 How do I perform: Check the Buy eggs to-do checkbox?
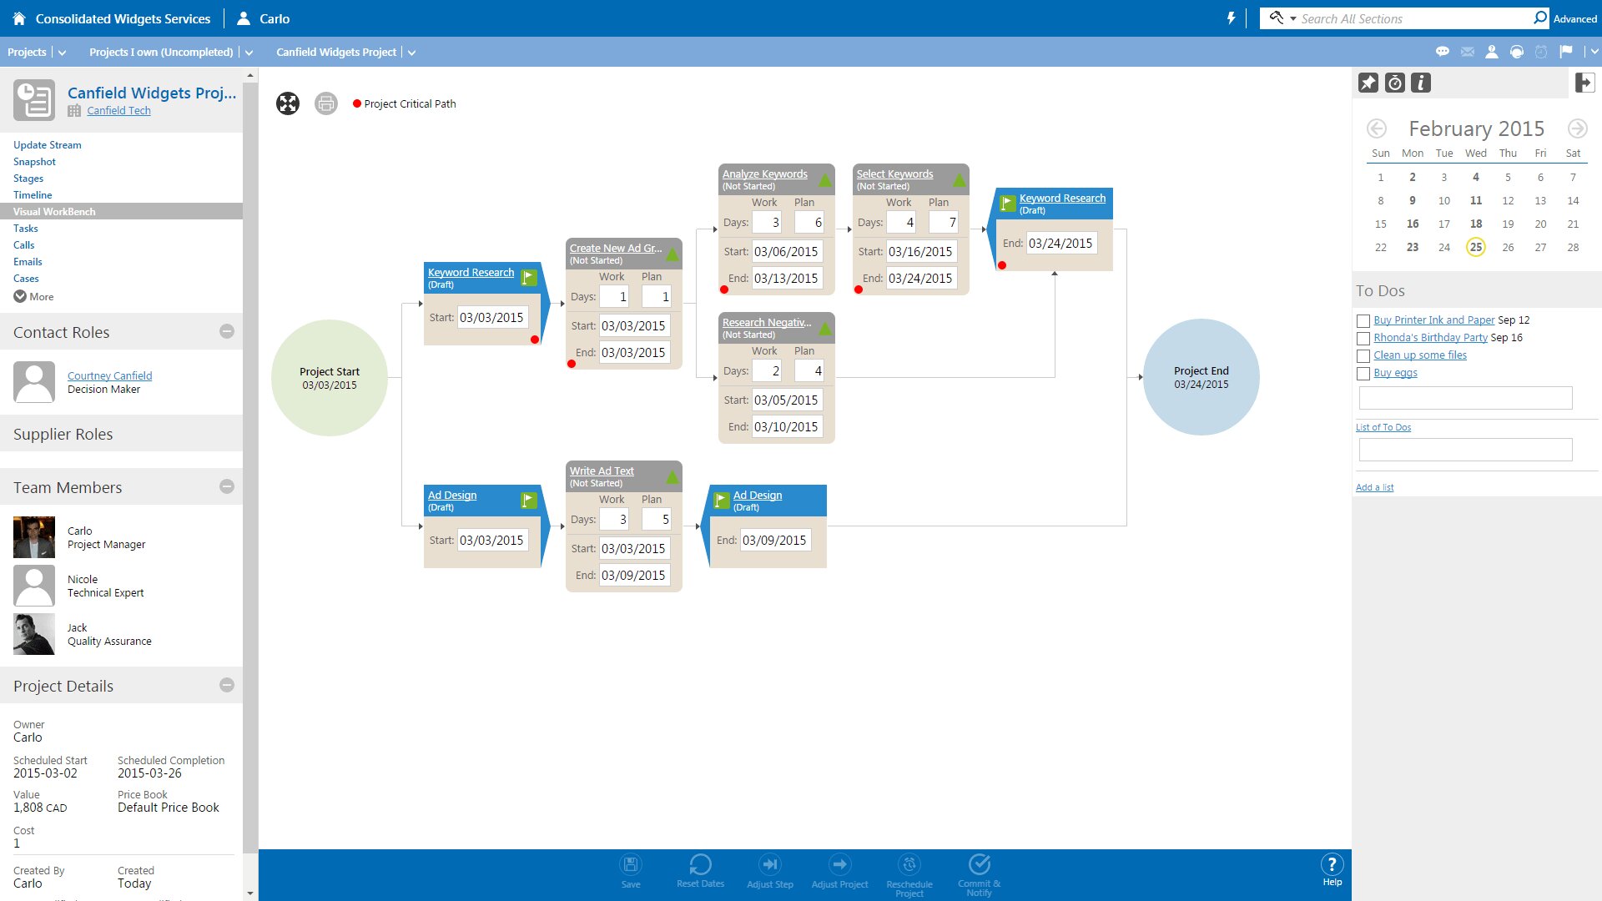tap(1363, 374)
